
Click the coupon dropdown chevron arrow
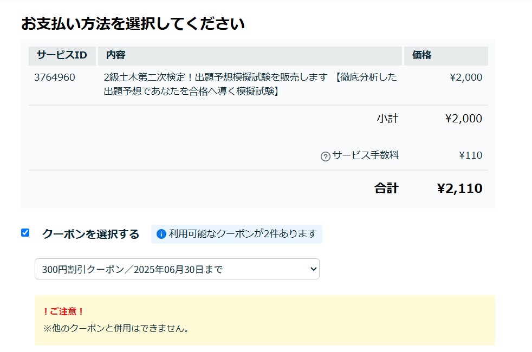(313, 269)
